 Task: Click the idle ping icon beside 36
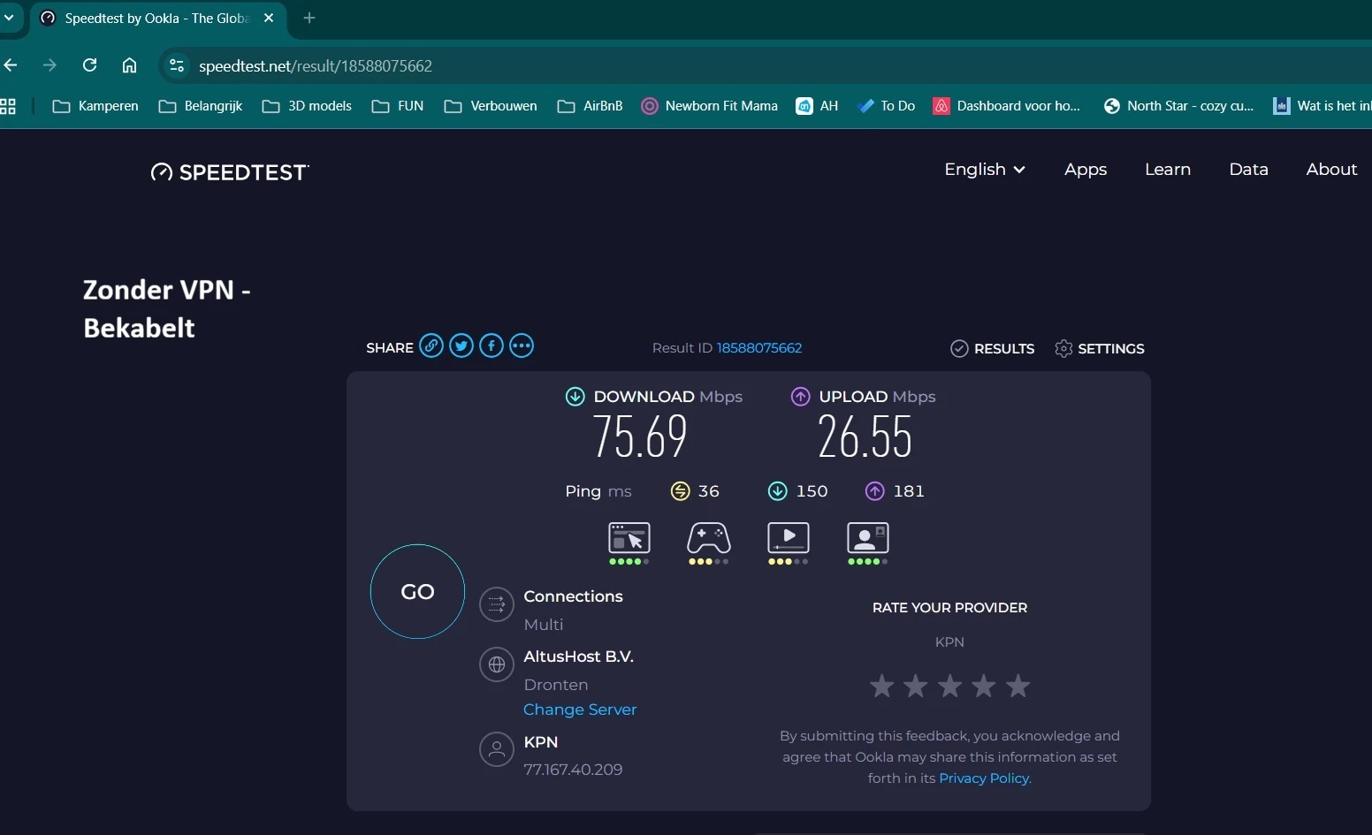tap(680, 491)
